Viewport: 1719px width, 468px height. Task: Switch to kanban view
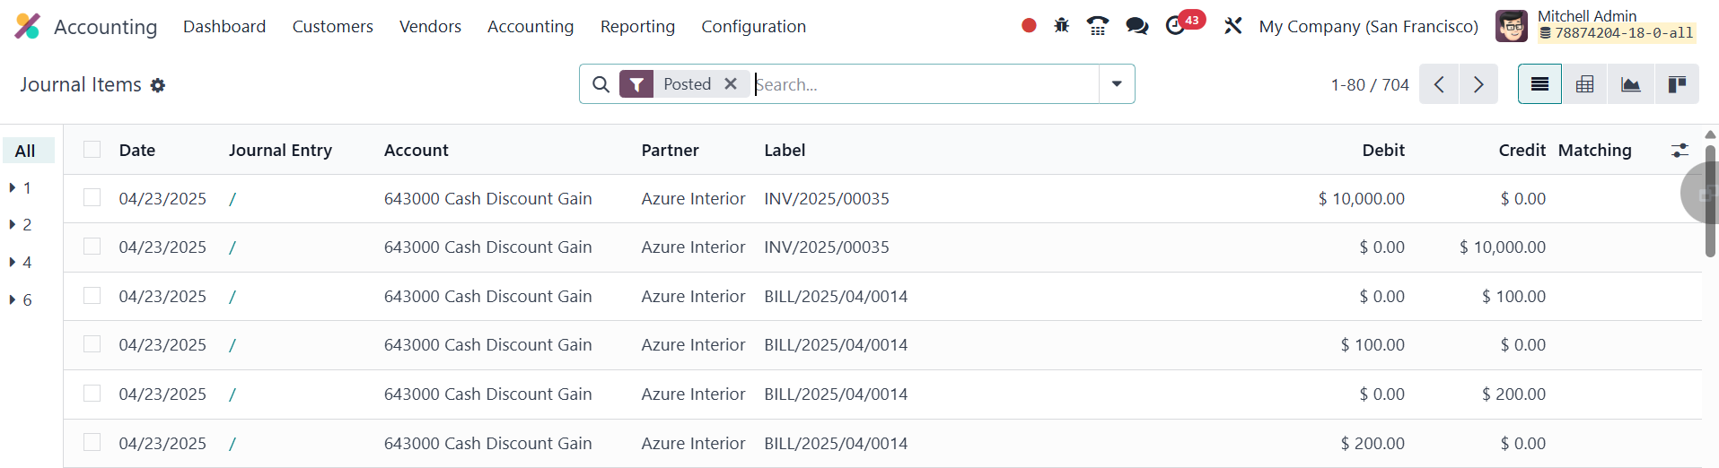(1676, 84)
